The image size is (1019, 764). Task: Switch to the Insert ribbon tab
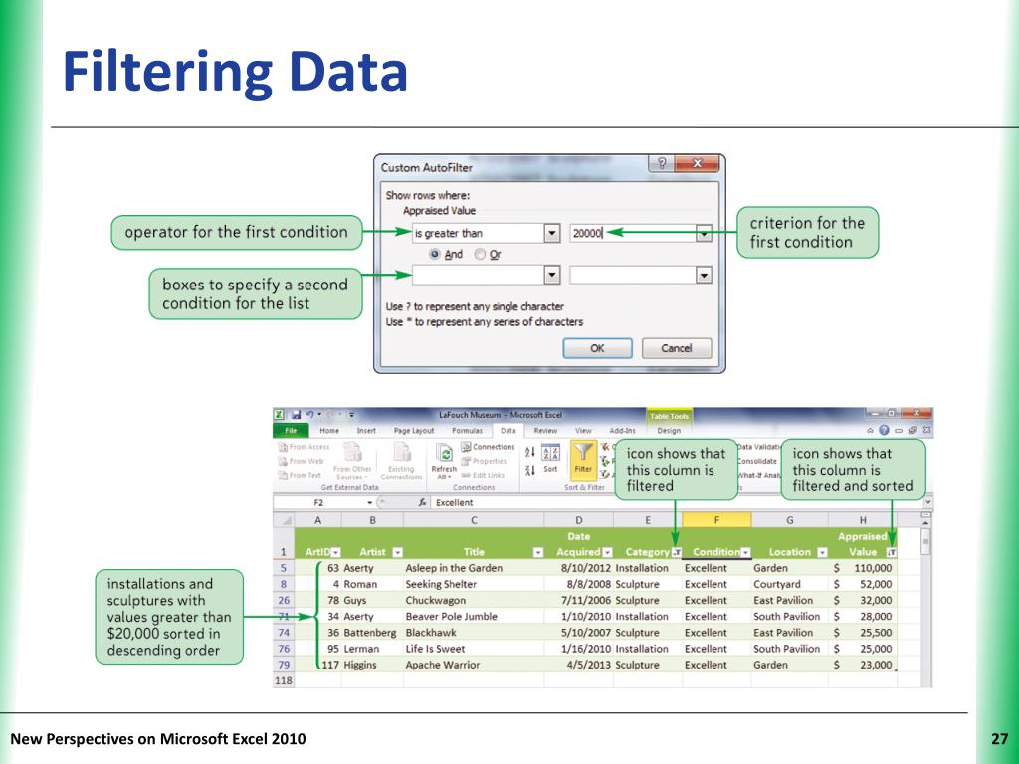[366, 430]
